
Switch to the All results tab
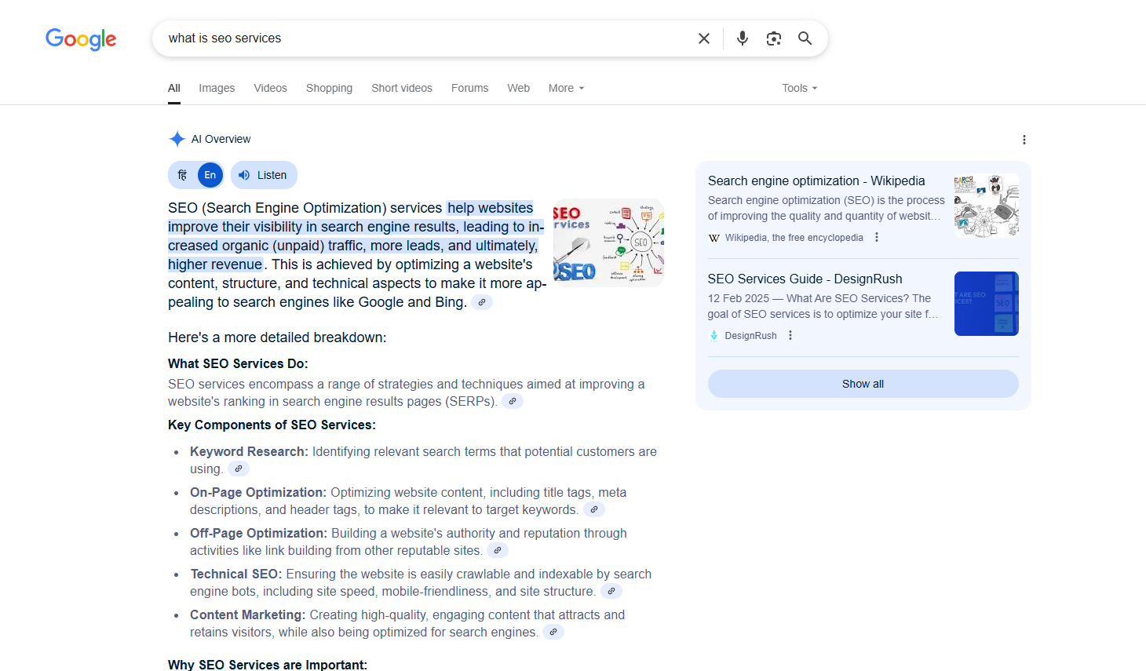[x=174, y=88]
